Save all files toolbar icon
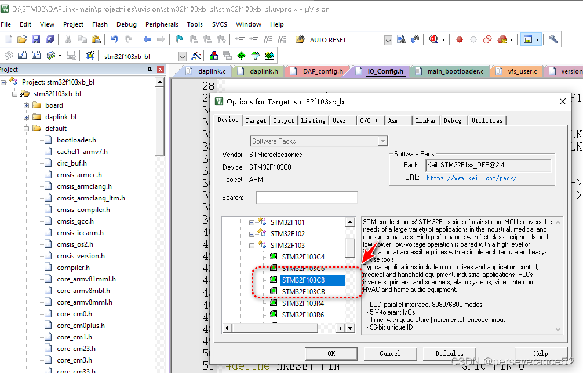The image size is (583, 373). pos(49,39)
